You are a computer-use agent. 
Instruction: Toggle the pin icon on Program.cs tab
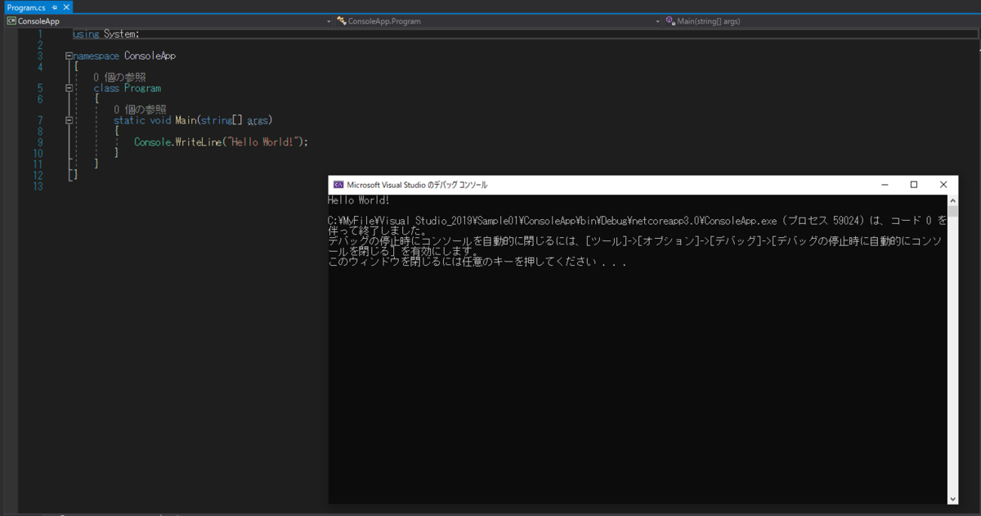(54, 7)
